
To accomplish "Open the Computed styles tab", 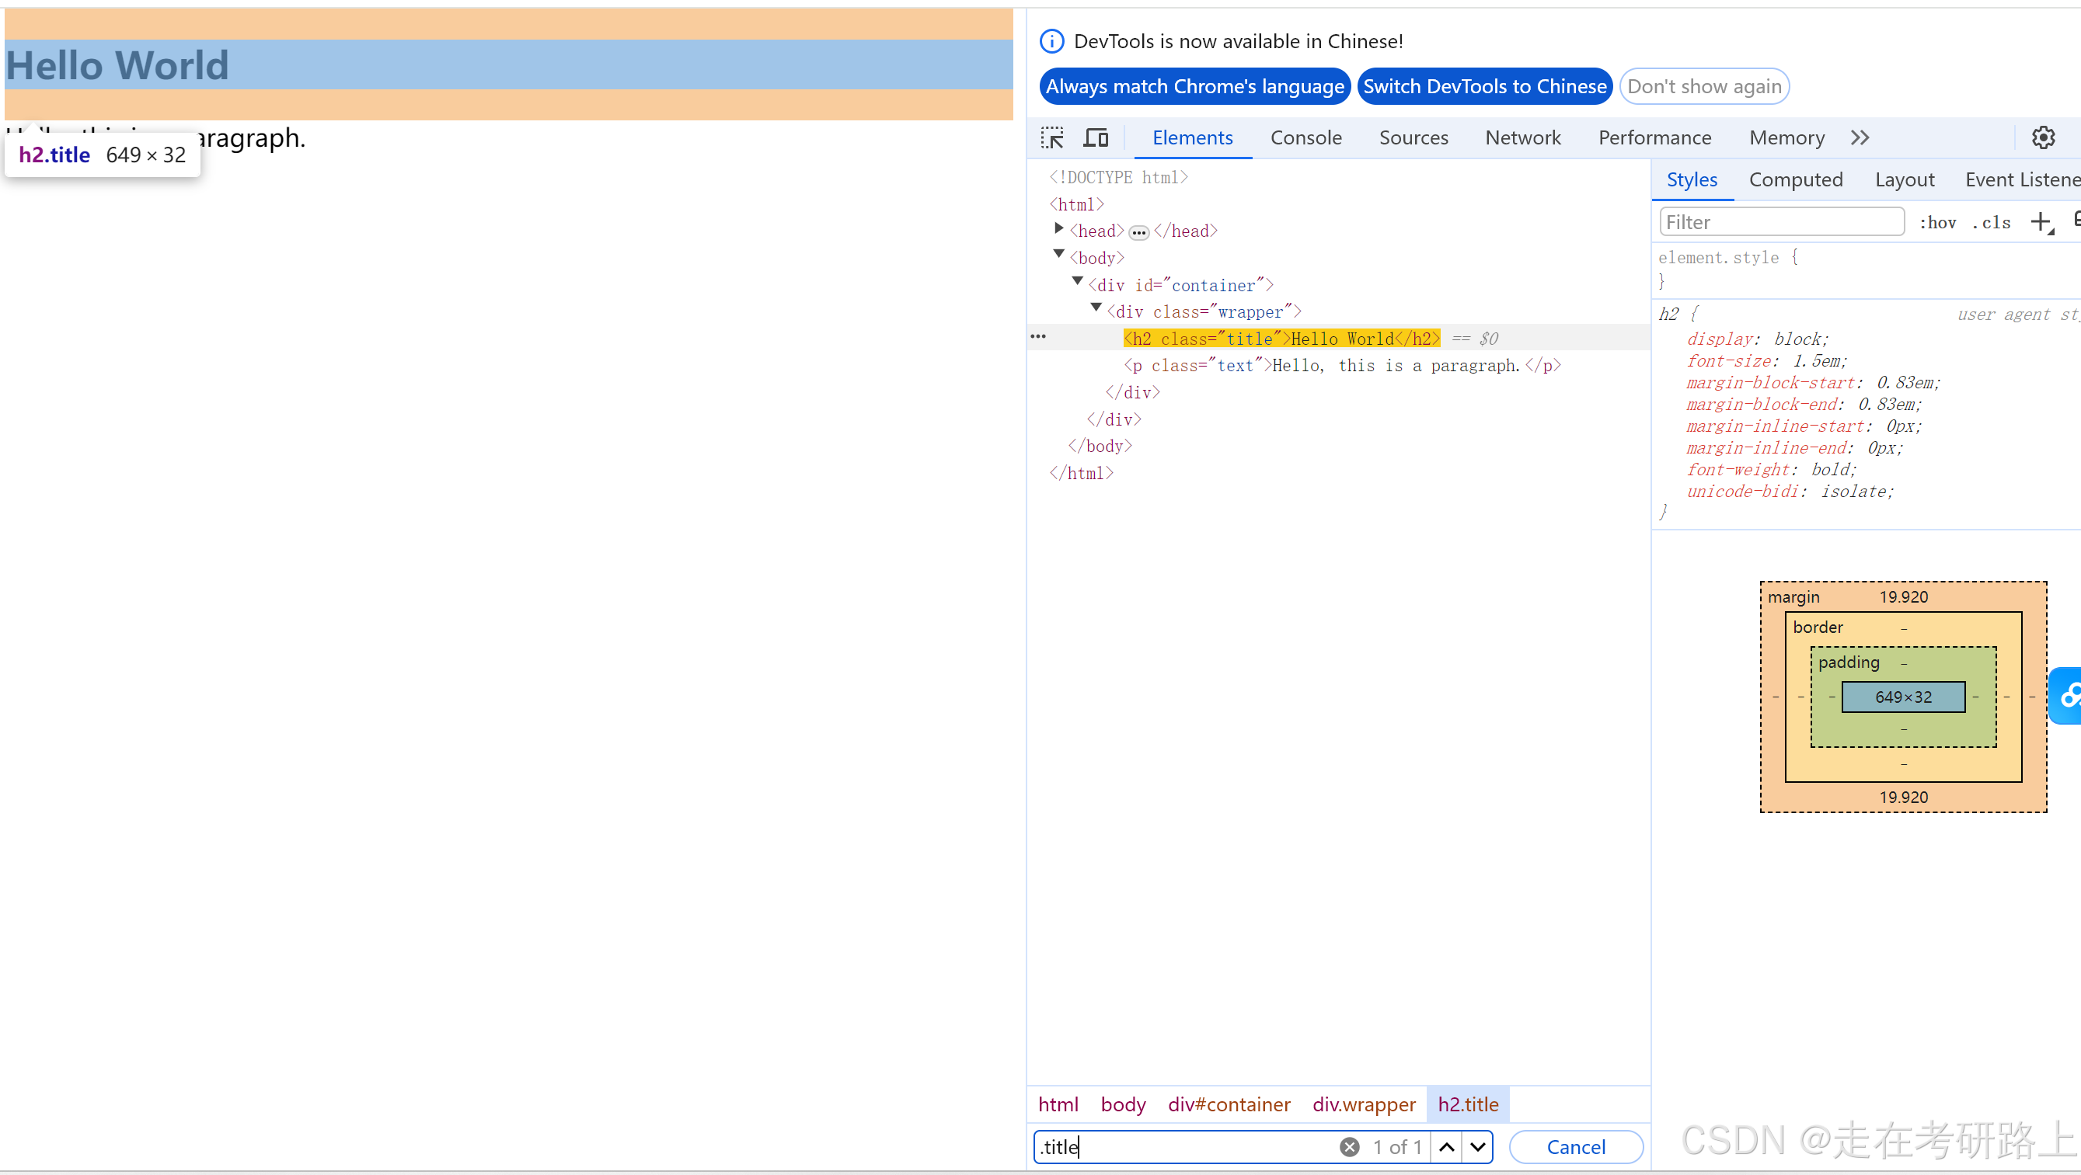I will [x=1795, y=180].
